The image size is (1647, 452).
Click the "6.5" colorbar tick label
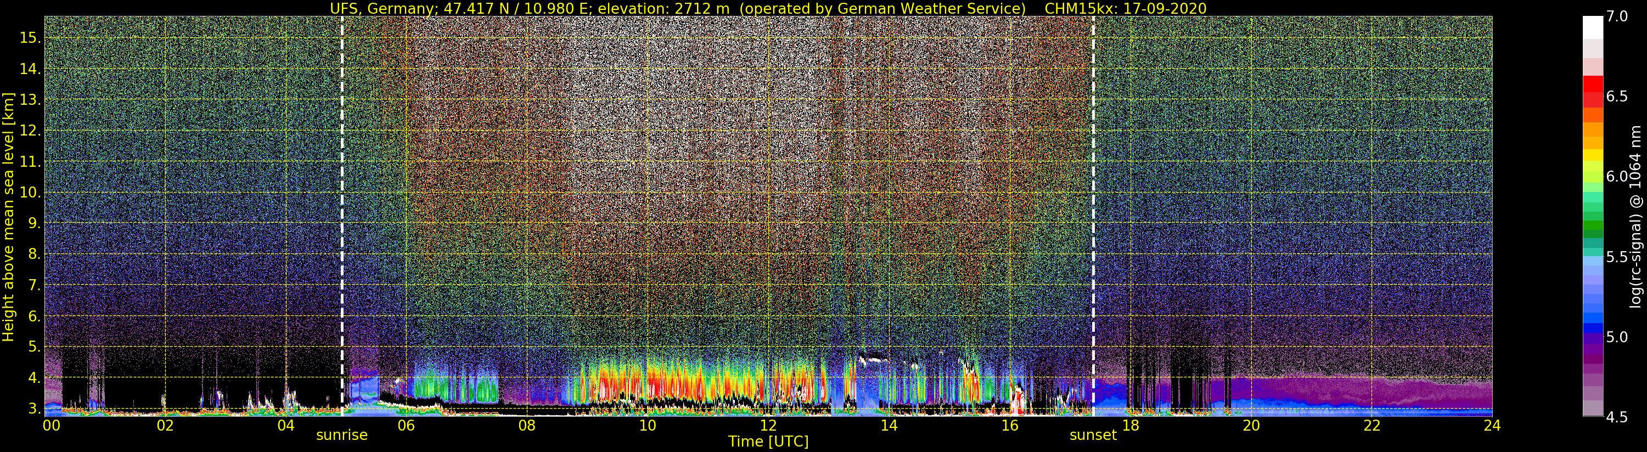click(x=1617, y=97)
